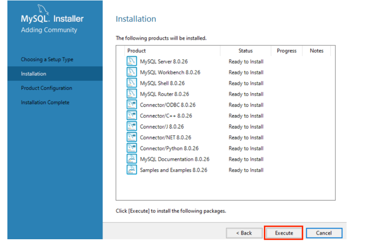This screenshot has width=372, height=242.
Task: Select the Connector/ODBC 8.0.26 name
Action: [168, 105]
